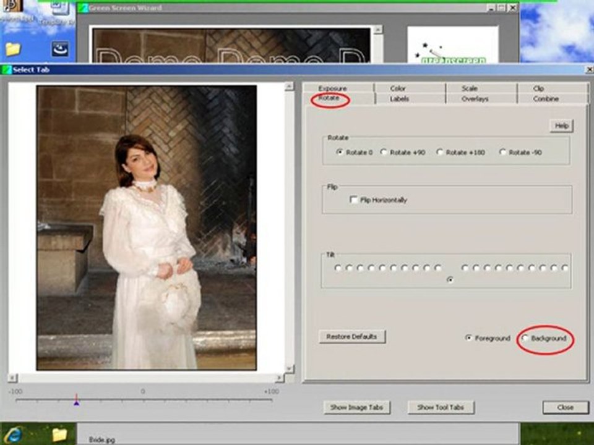This screenshot has width=594, height=445.
Task: Switch to the Overlays tab
Action: tap(475, 99)
